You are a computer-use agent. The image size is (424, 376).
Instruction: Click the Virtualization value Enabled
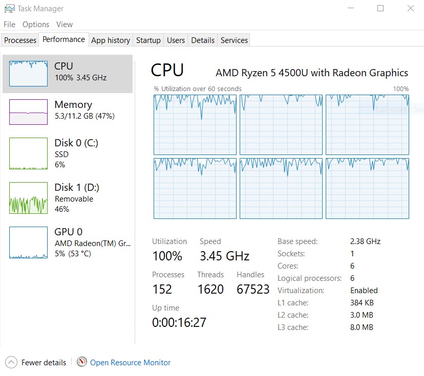click(364, 291)
